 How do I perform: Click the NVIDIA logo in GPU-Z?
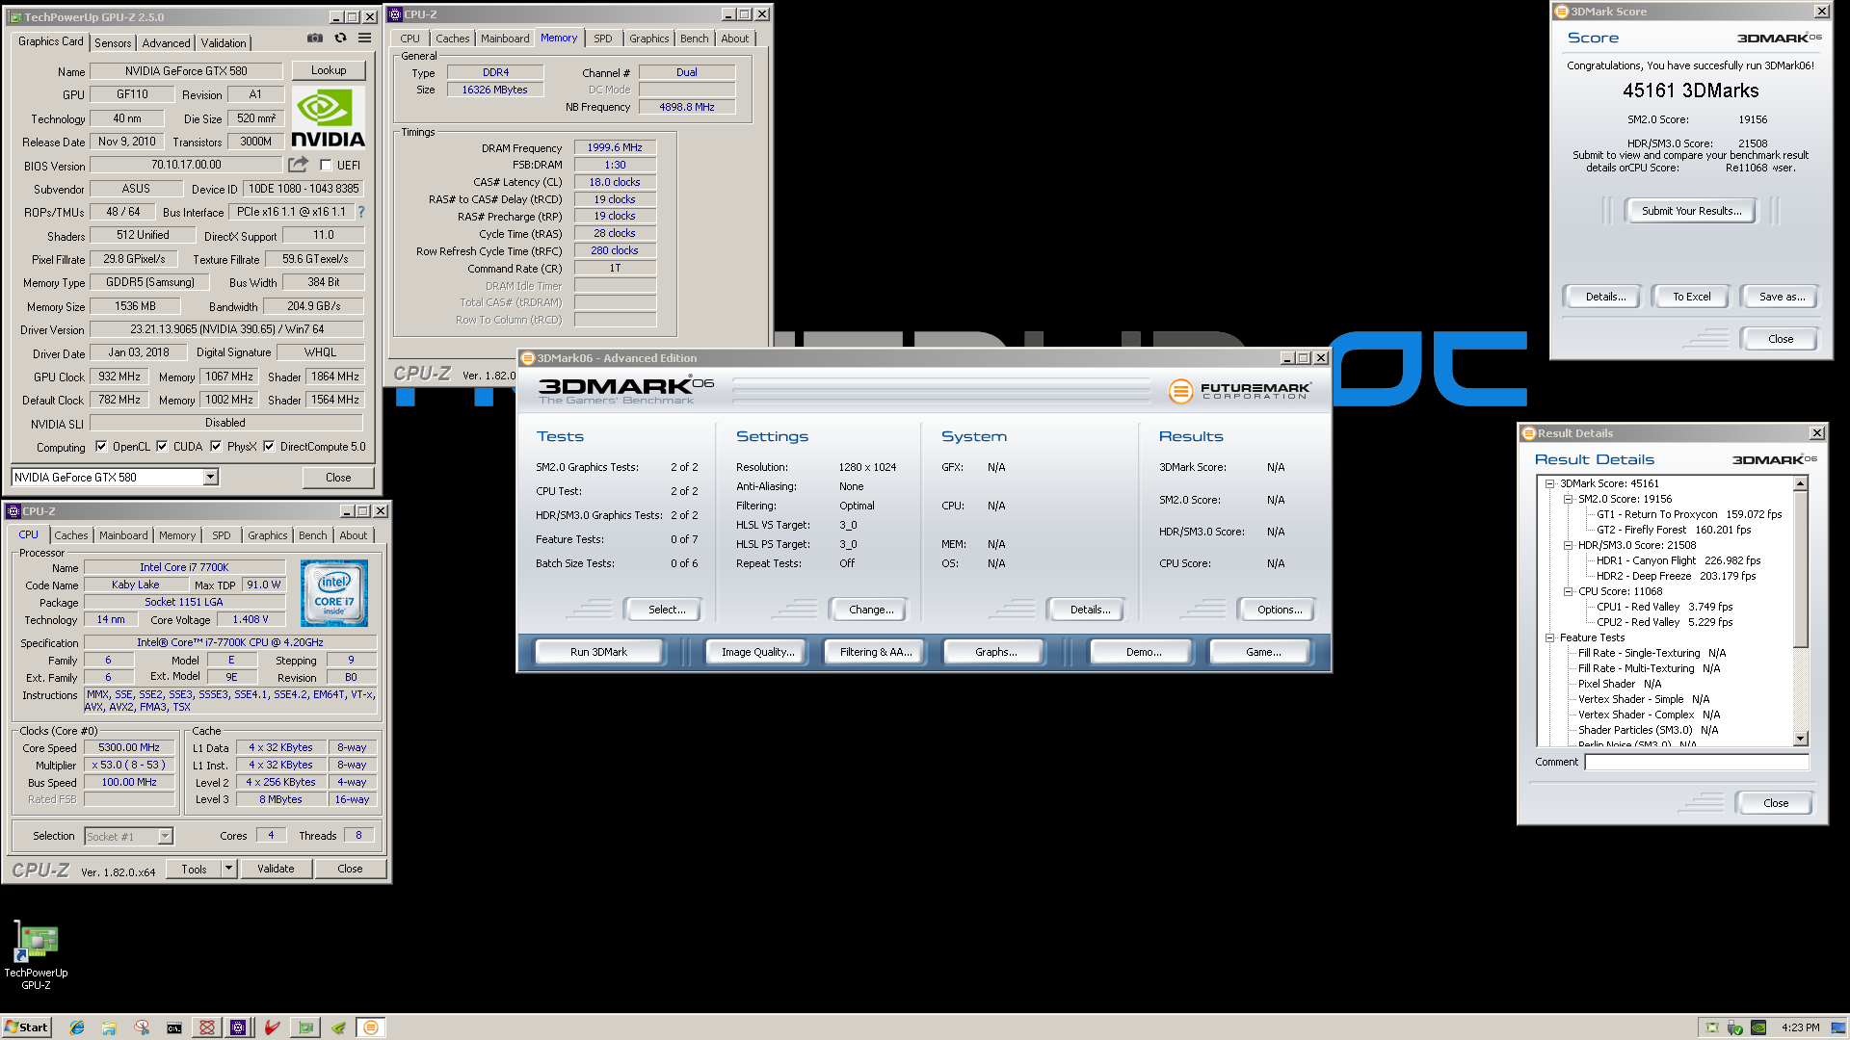329,117
